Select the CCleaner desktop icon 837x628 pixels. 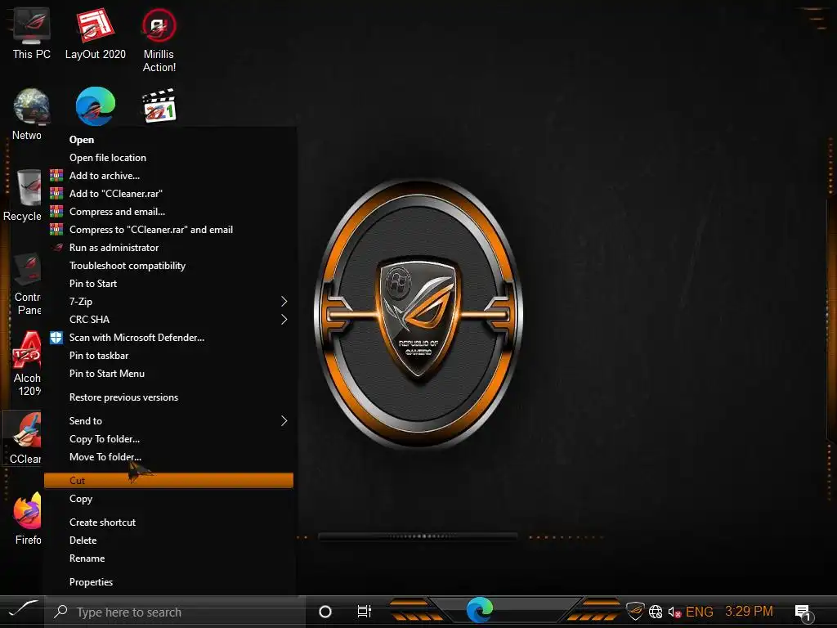pos(24,438)
